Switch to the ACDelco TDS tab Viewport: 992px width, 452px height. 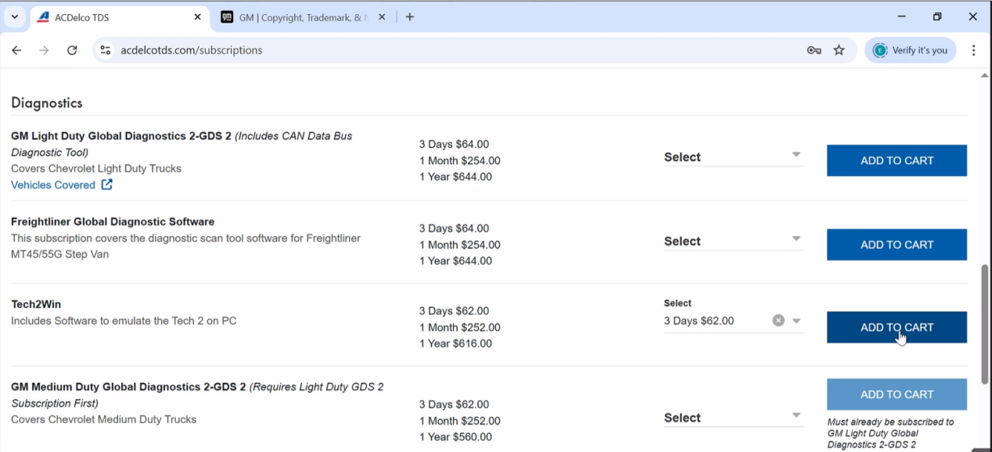[110, 16]
